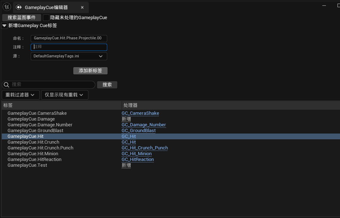
Task: Open the GC_Hit_Minion handler link
Action: point(136,154)
